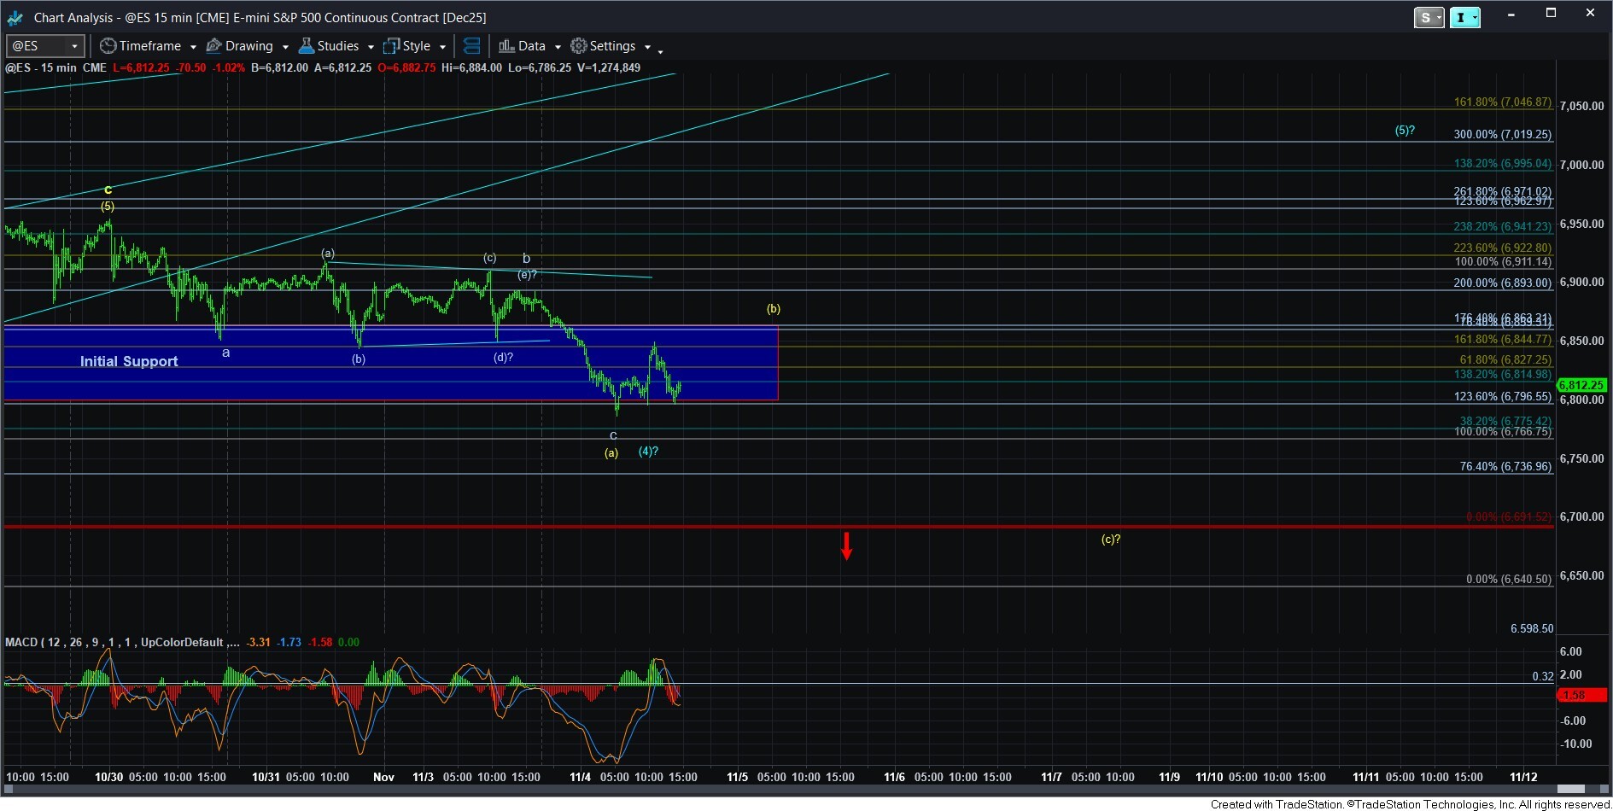Image resolution: width=1613 pixels, height=811 pixels.
Task: Expand the @ES symbol combo box
Action: pos(74,46)
